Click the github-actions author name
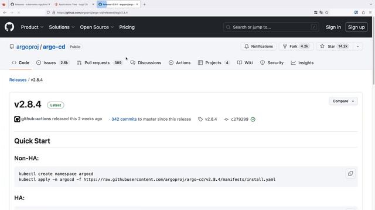375x210 pixels. [36, 119]
